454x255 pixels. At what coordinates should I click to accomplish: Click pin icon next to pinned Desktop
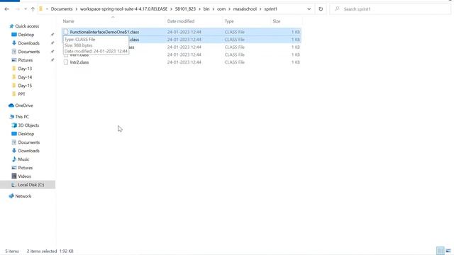(x=52, y=35)
